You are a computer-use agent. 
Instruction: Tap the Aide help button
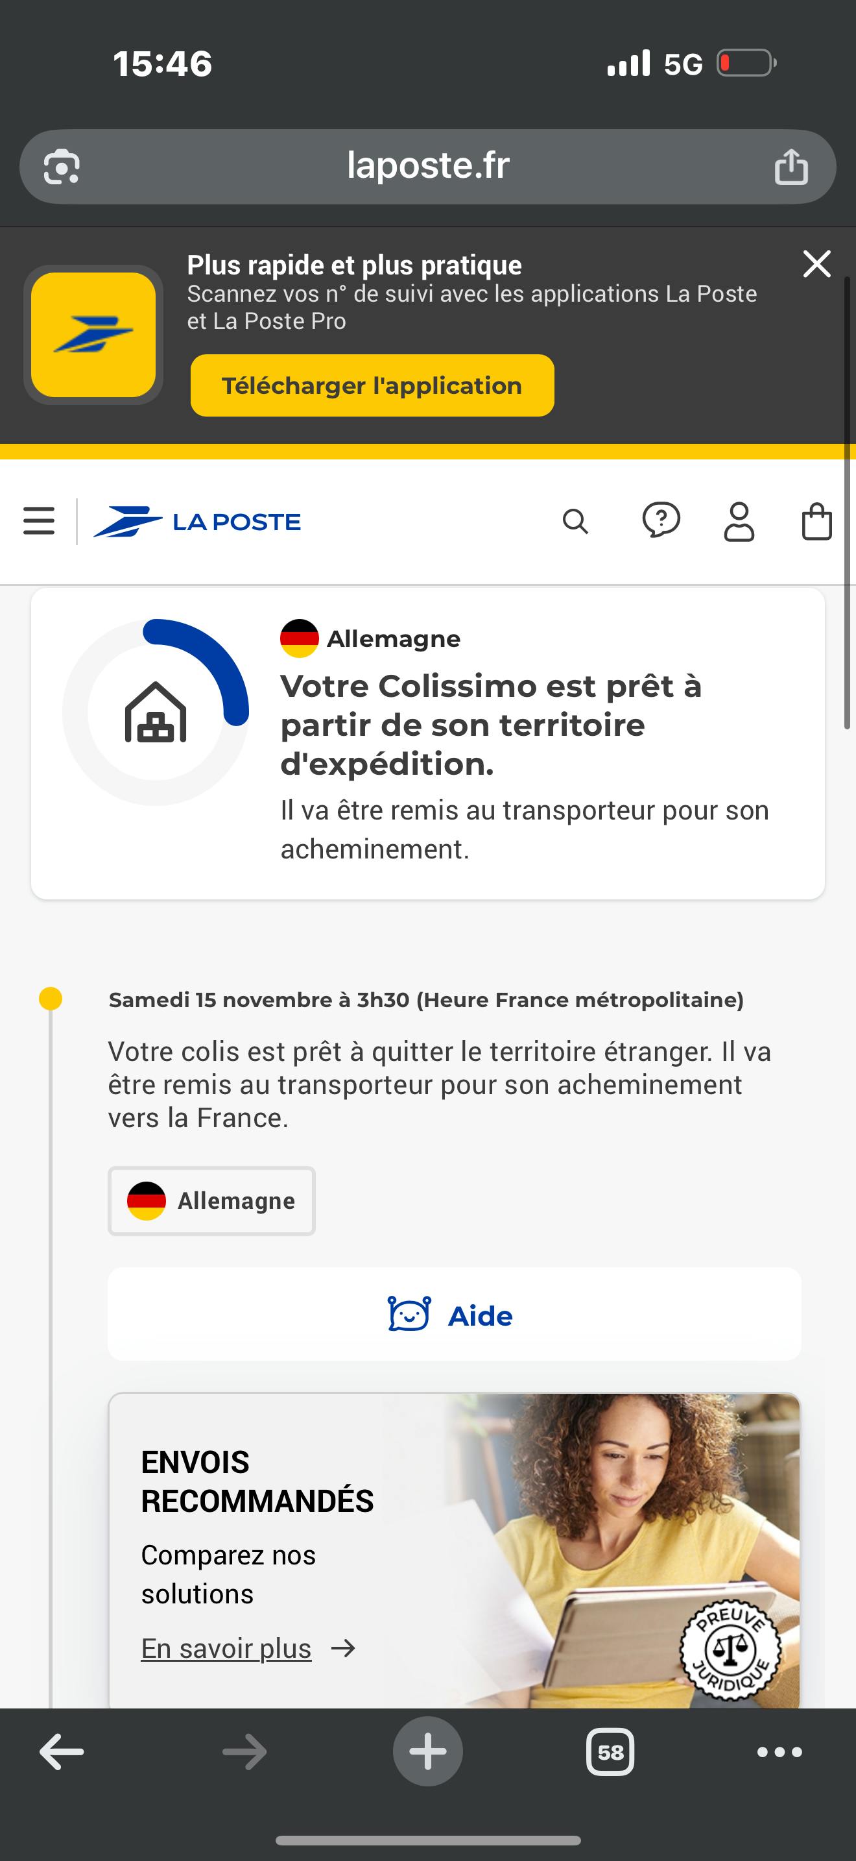[454, 1315]
